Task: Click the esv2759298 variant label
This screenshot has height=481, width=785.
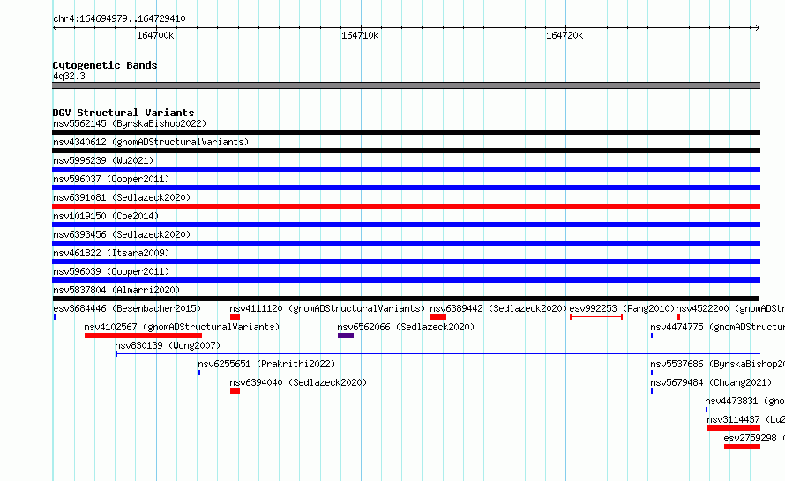Action: point(754,438)
